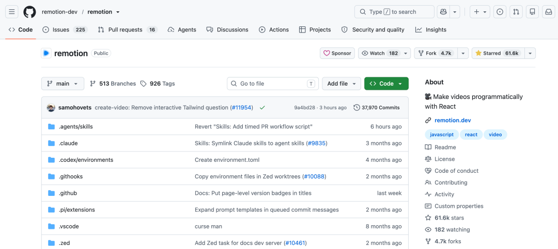558x249 pixels.
Task: Click samohovets avatar in latest commit
Action: pos(51,107)
